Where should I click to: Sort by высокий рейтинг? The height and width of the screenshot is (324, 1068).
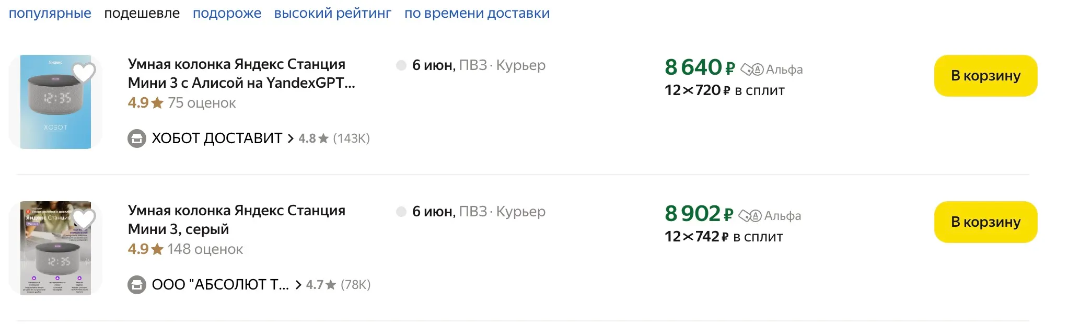[332, 13]
